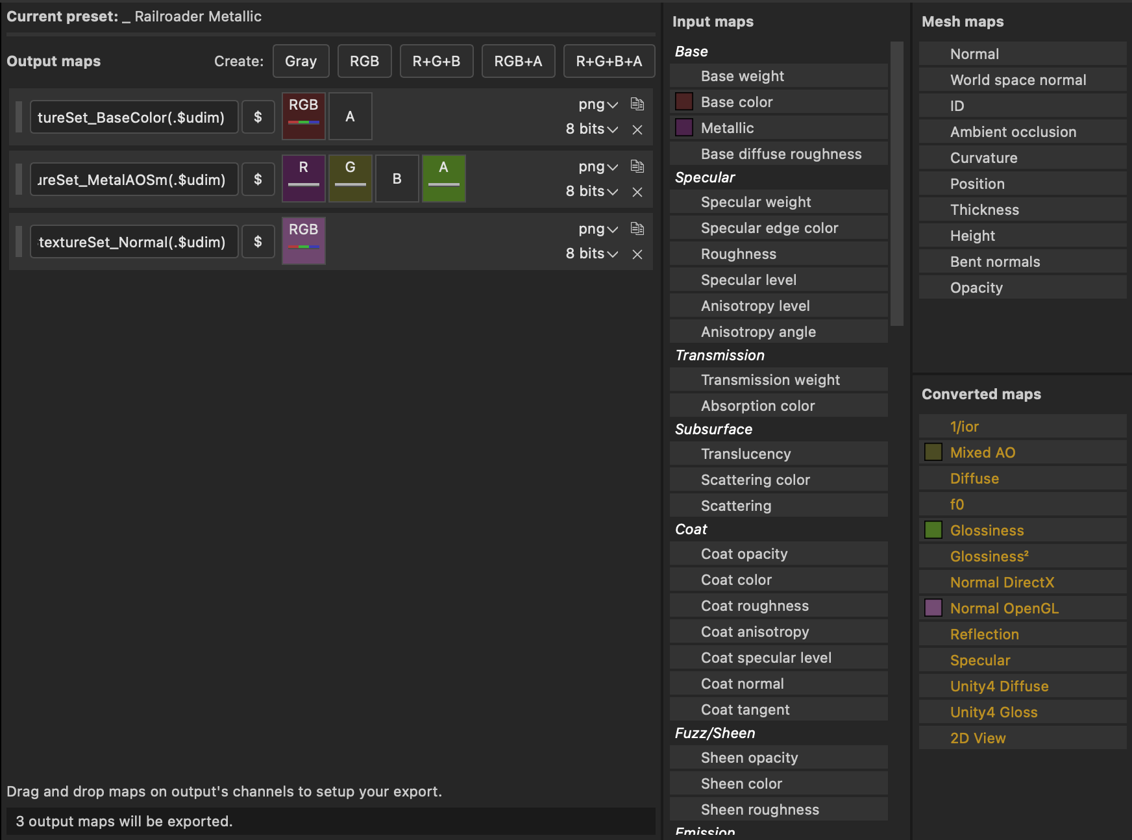Create a new R+G+B+A output map
Image resolution: width=1132 pixels, height=840 pixels.
[609, 61]
